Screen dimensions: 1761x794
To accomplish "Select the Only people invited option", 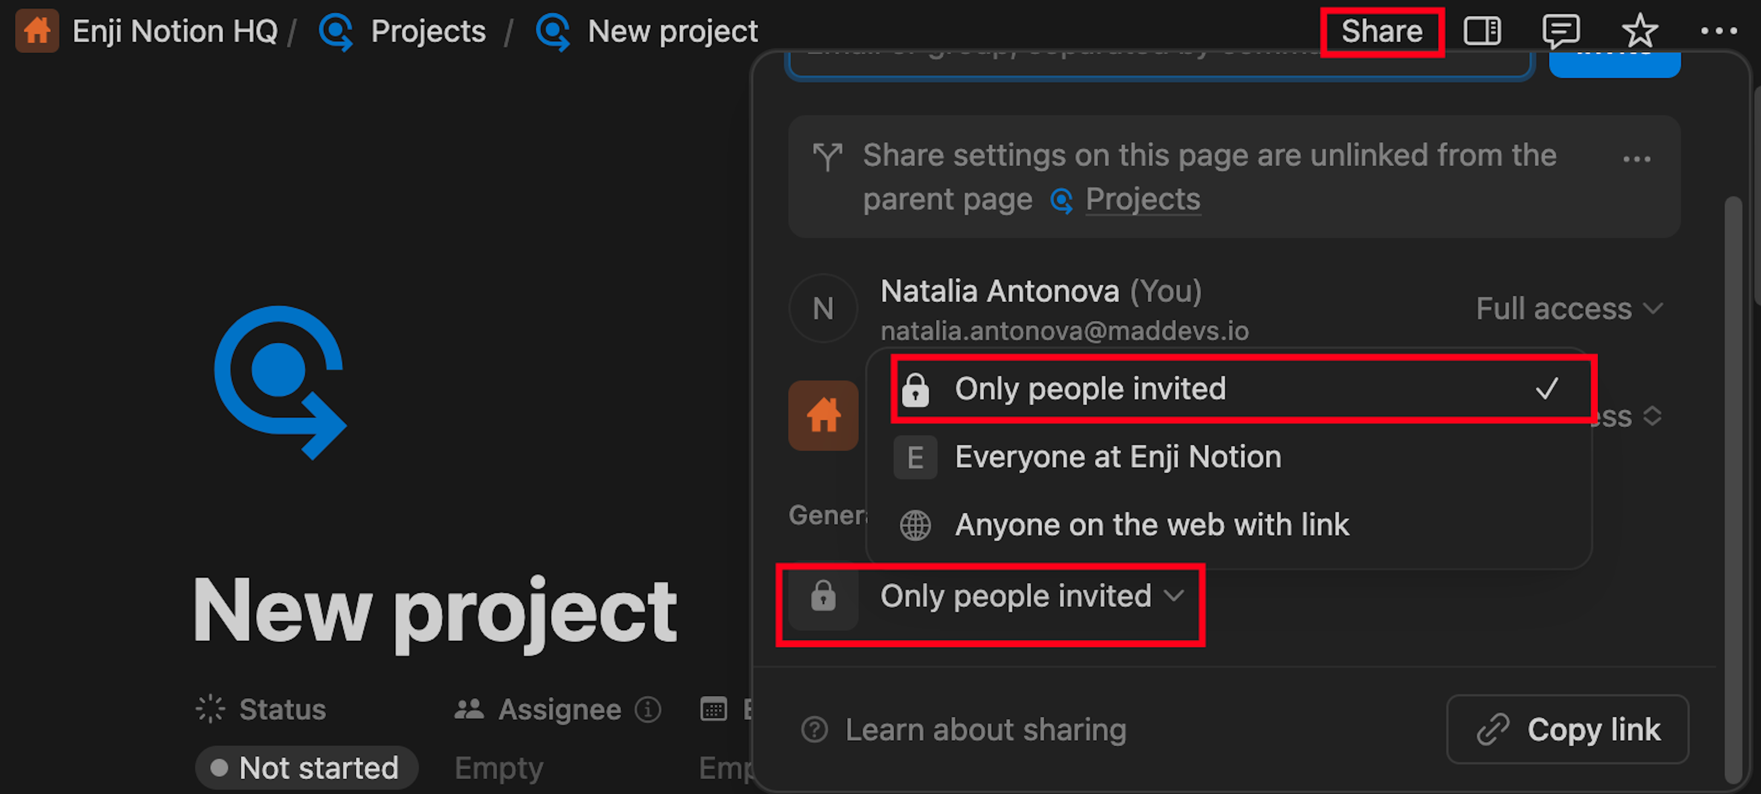I will pyautogui.click(x=1242, y=388).
